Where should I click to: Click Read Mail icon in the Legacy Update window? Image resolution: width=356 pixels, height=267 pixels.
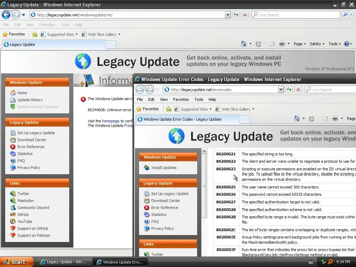[272, 44]
